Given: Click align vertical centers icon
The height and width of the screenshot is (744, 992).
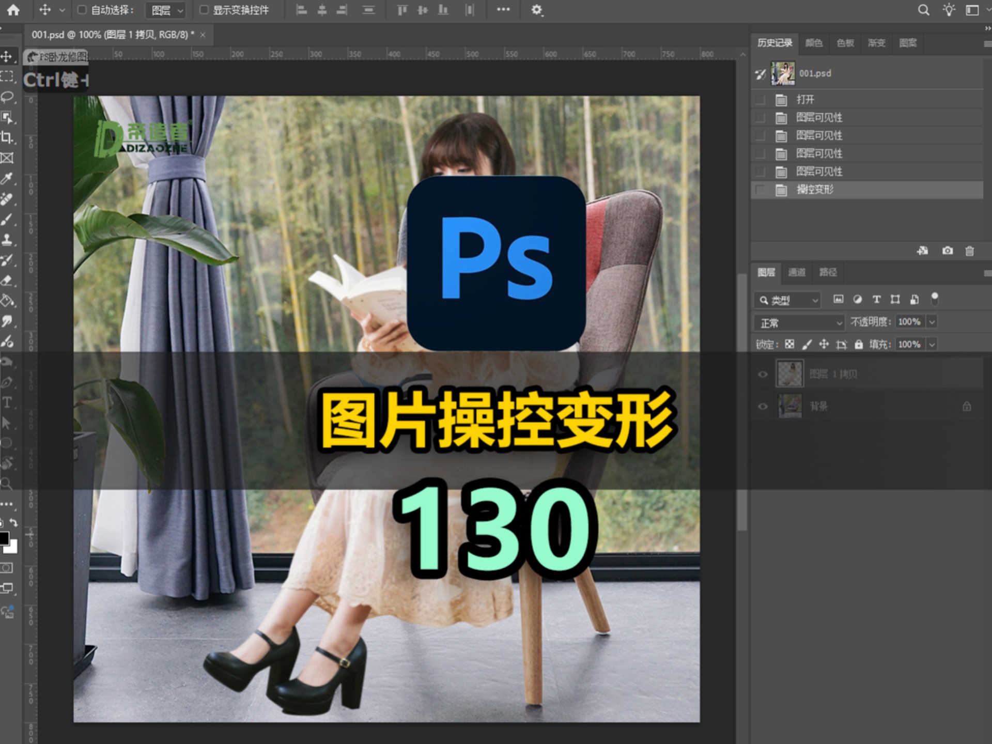Looking at the screenshot, I should point(423,10).
